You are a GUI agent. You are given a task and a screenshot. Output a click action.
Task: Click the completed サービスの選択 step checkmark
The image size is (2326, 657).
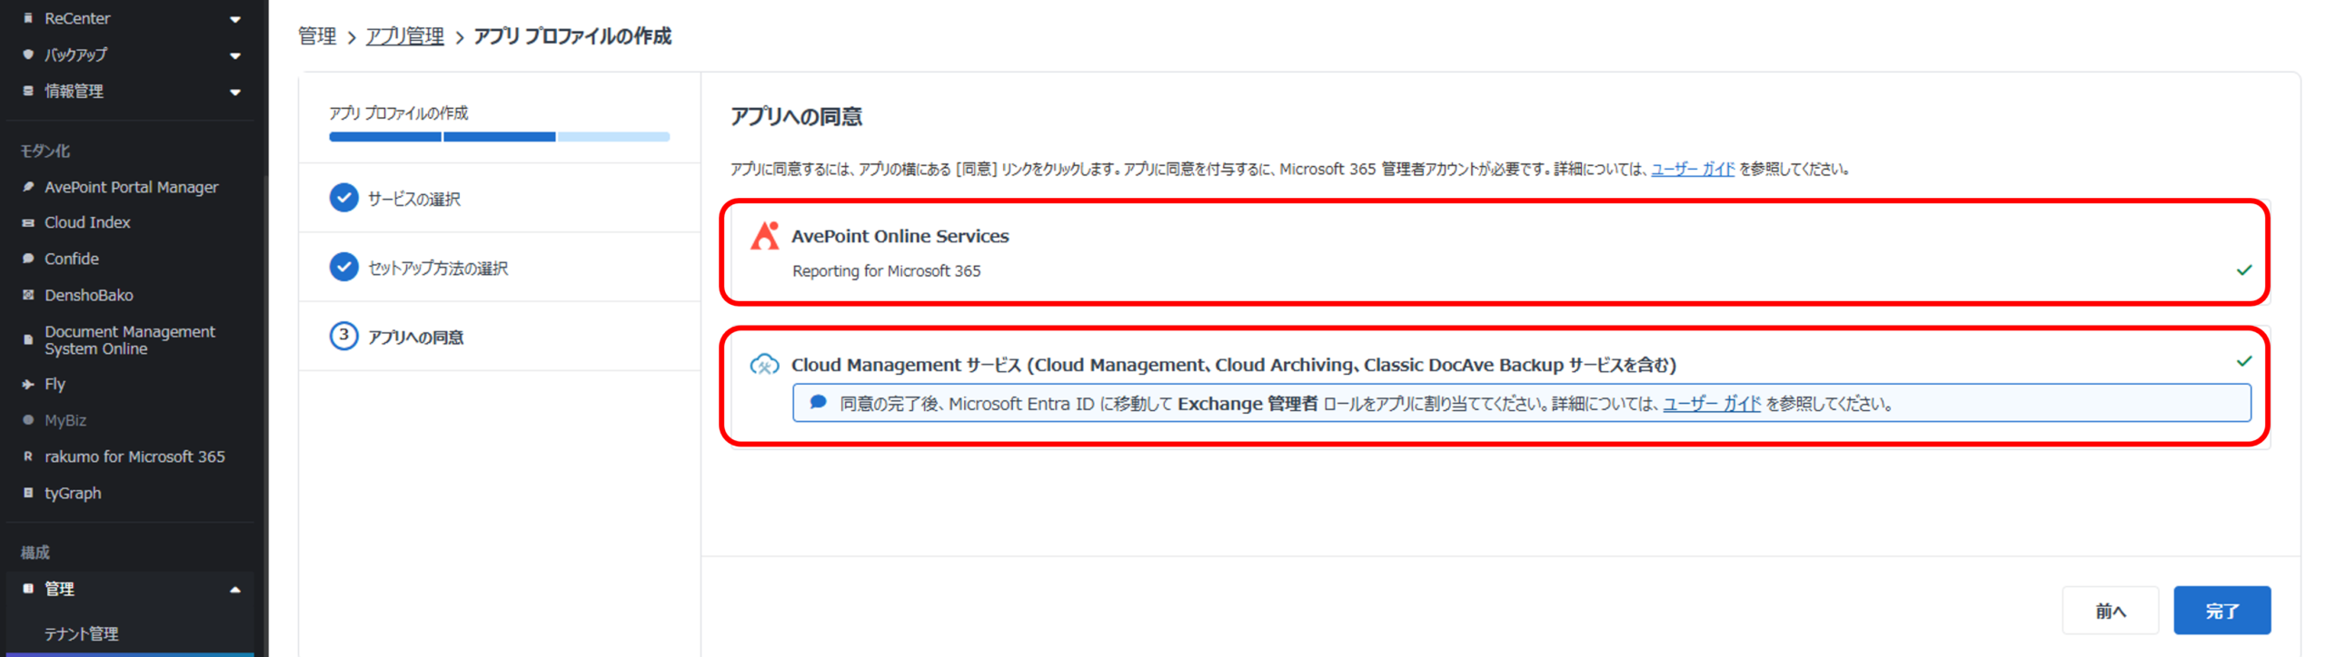[x=343, y=198]
